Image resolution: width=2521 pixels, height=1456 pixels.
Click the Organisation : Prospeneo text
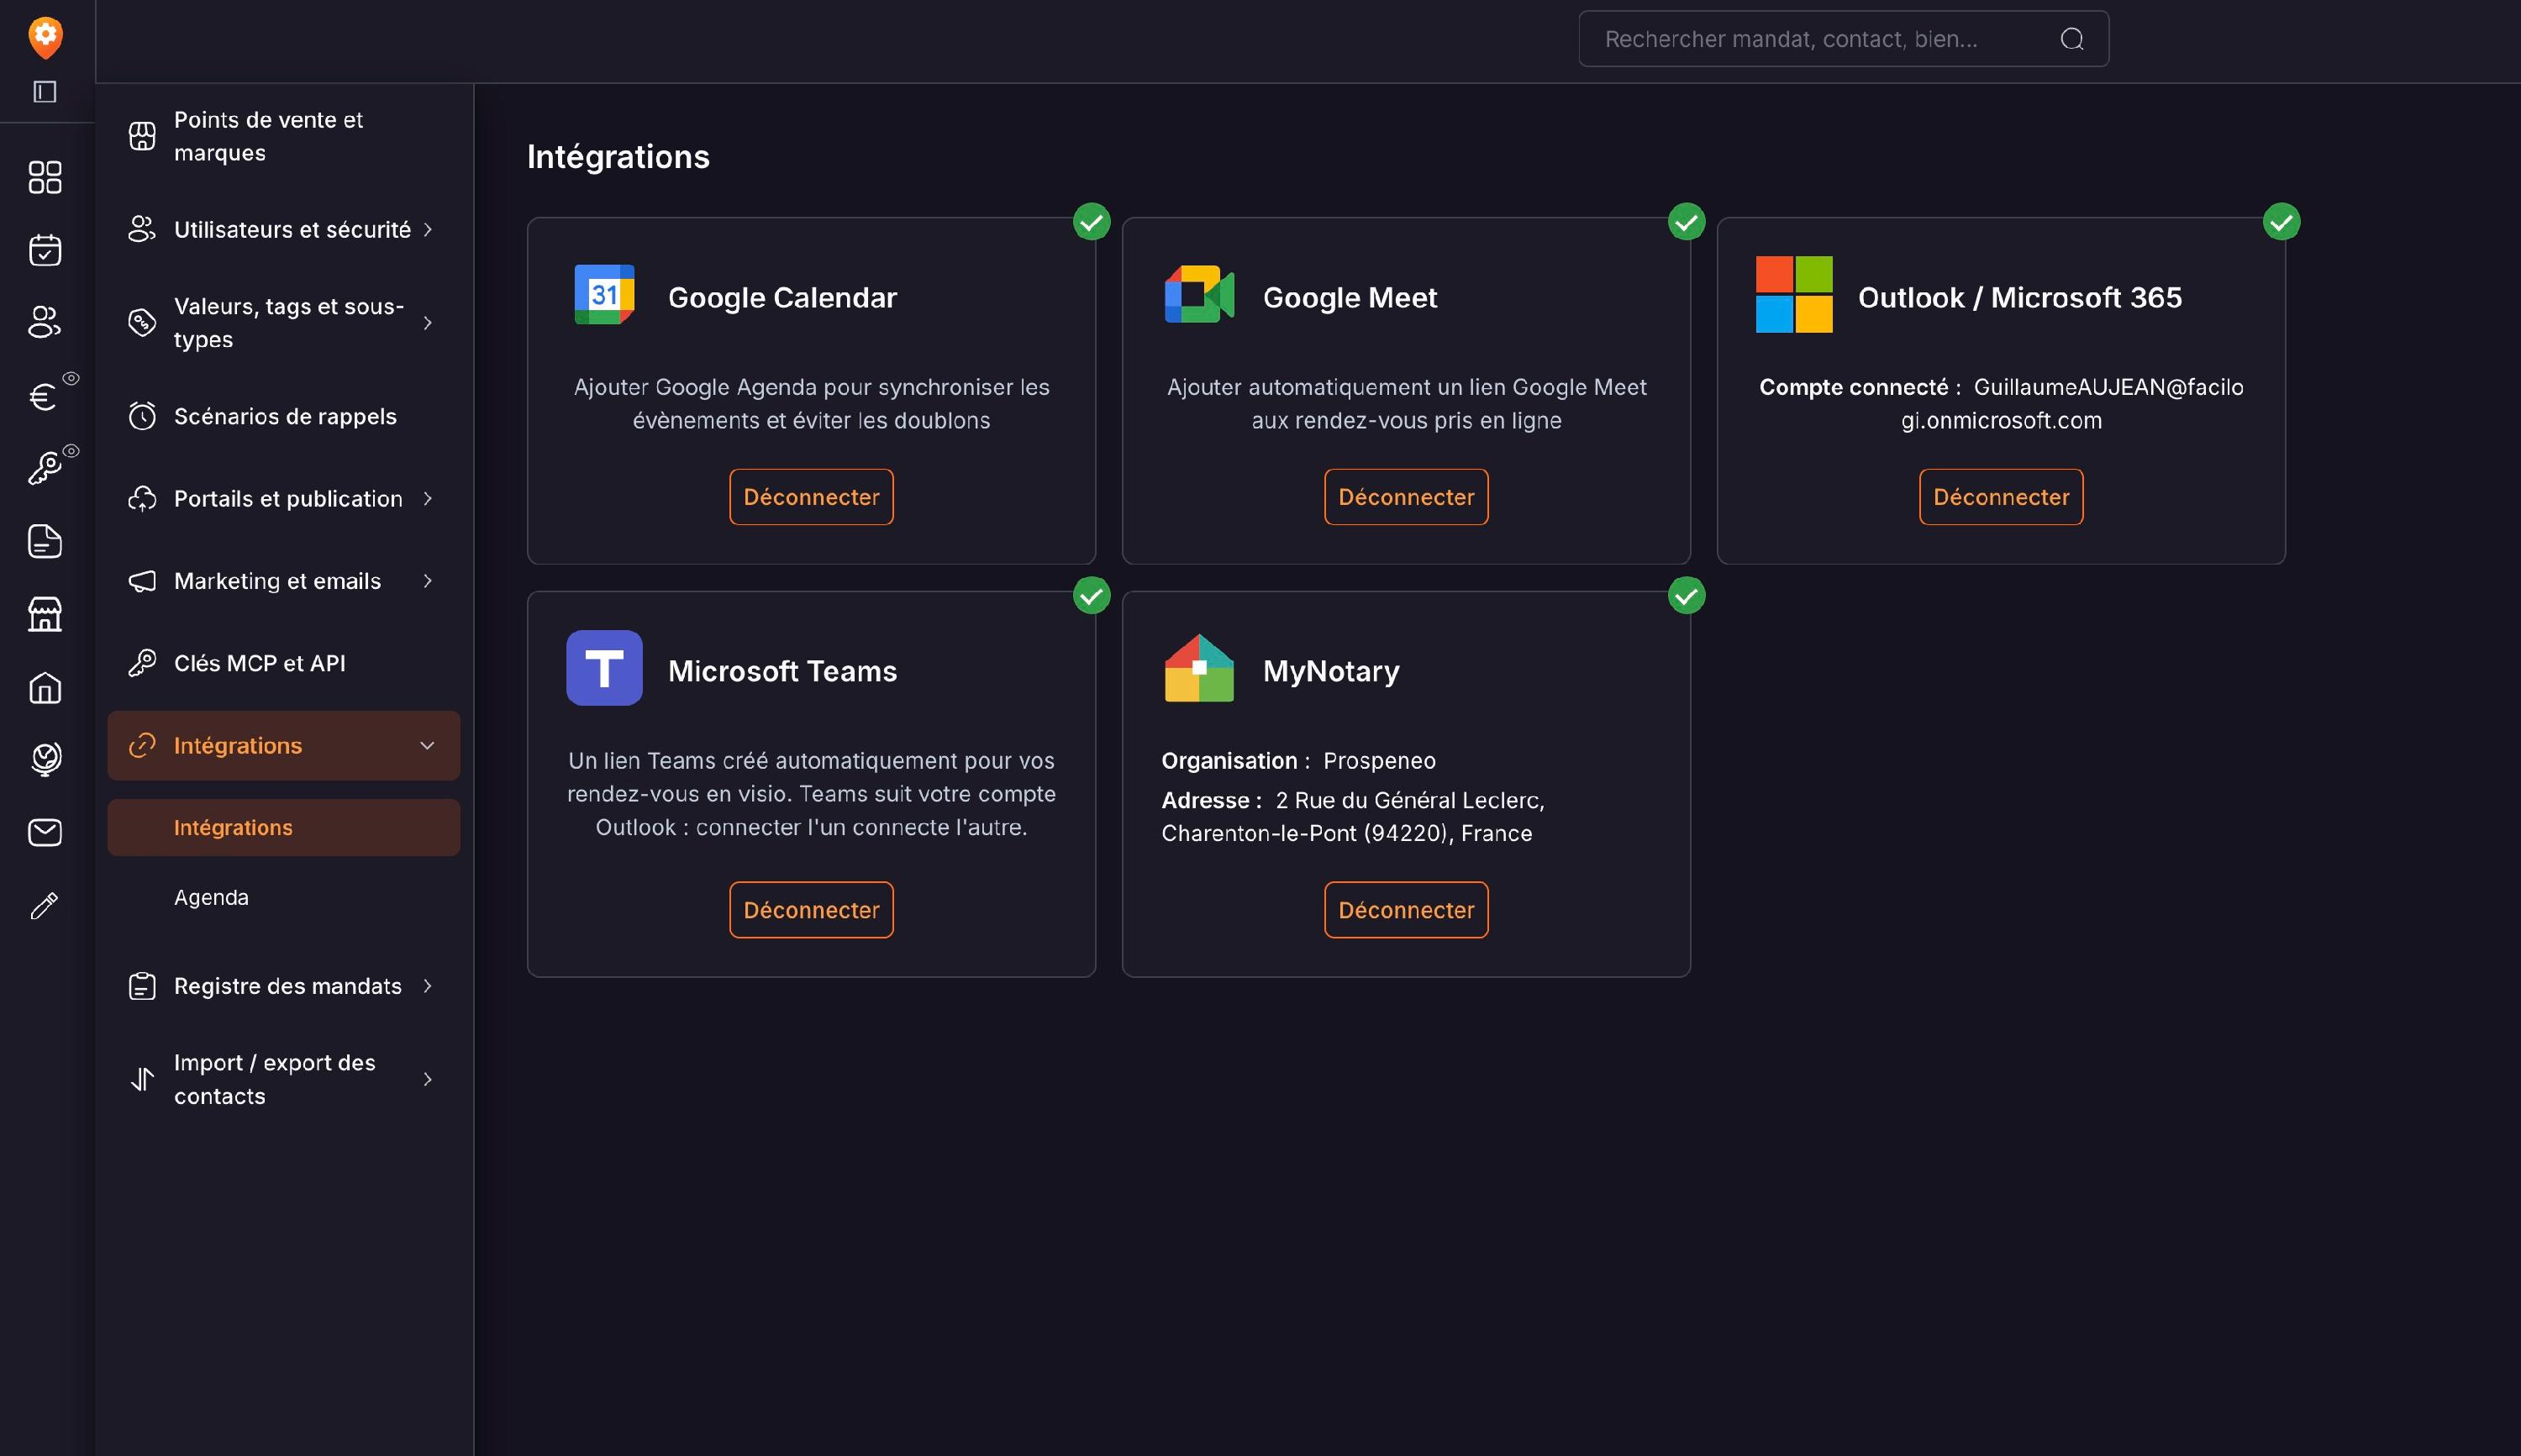coord(1298,761)
